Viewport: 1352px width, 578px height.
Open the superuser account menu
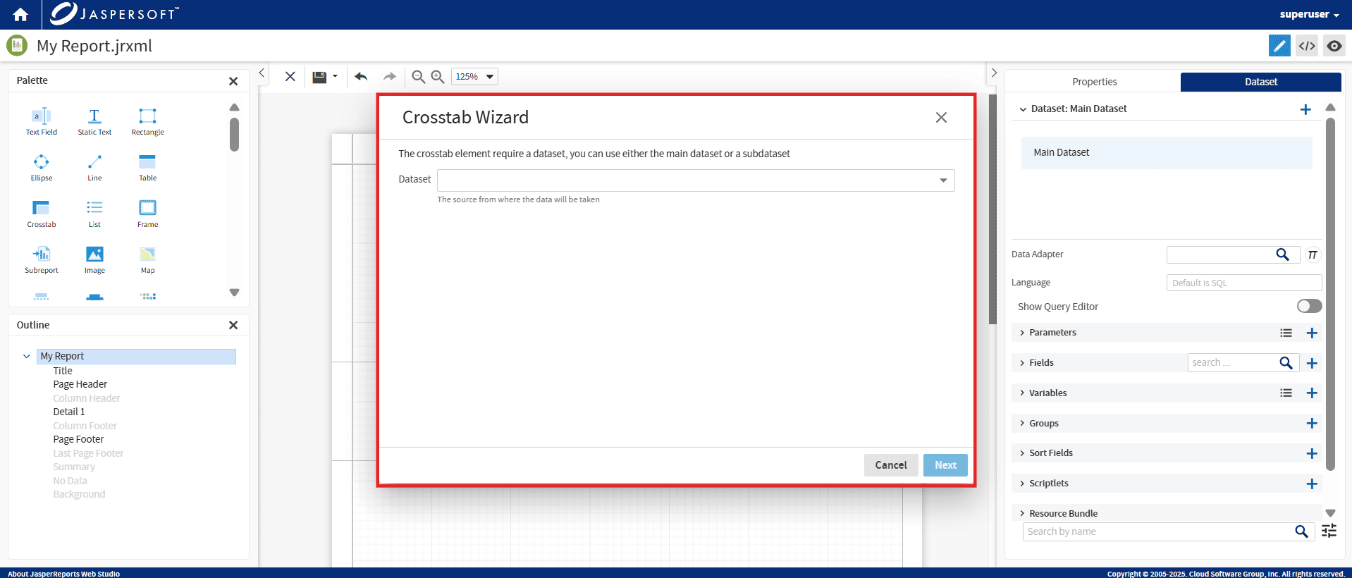[x=1309, y=14]
